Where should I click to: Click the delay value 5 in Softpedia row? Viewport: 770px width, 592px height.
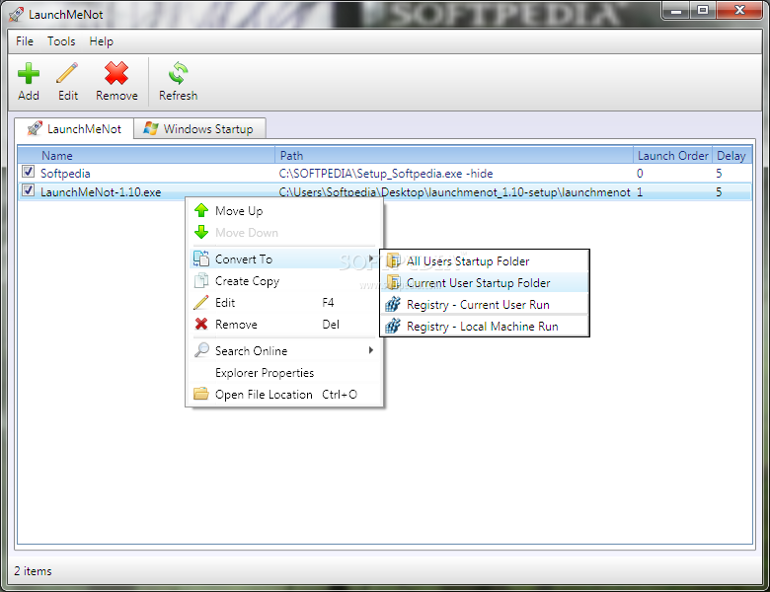point(719,174)
